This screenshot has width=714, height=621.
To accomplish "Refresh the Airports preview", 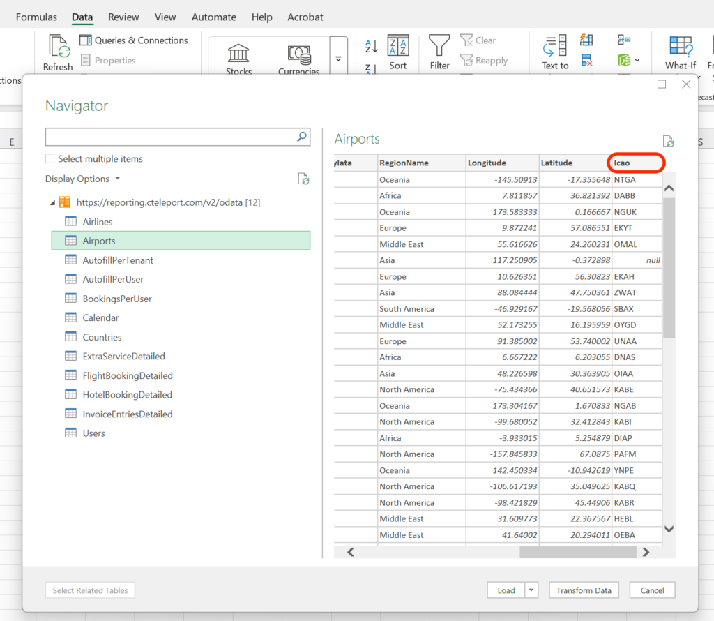I will point(668,141).
